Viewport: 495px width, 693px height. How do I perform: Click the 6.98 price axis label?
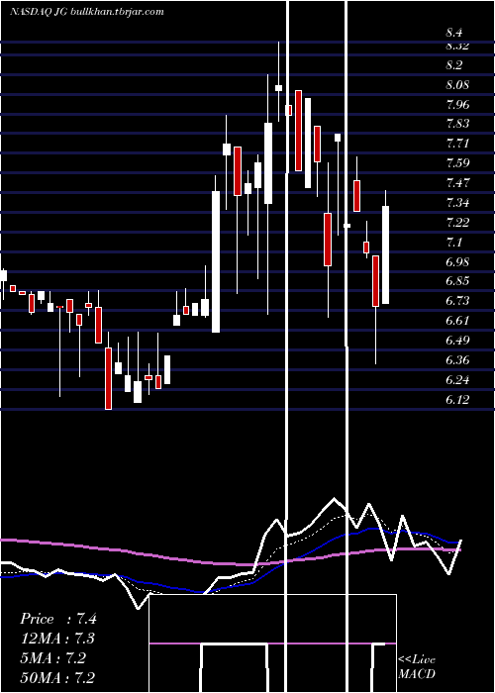tap(457, 261)
